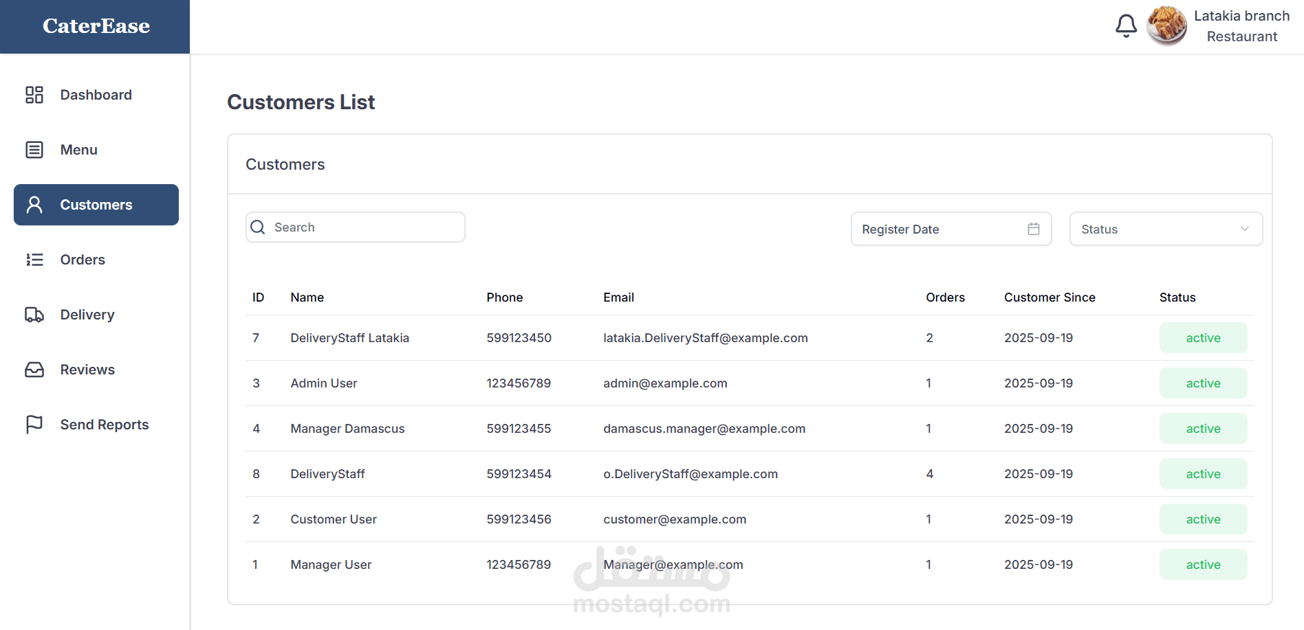Click the Orders column header
The image size is (1304, 630).
click(945, 297)
